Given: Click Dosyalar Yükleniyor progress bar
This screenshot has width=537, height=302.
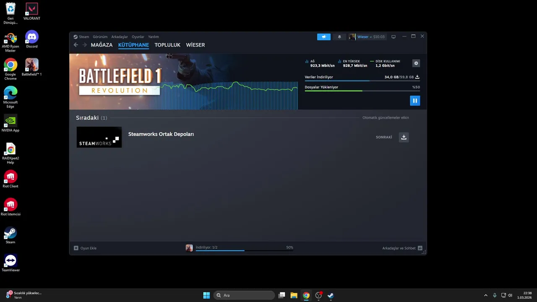Looking at the screenshot, I should (x=362, y=91).
